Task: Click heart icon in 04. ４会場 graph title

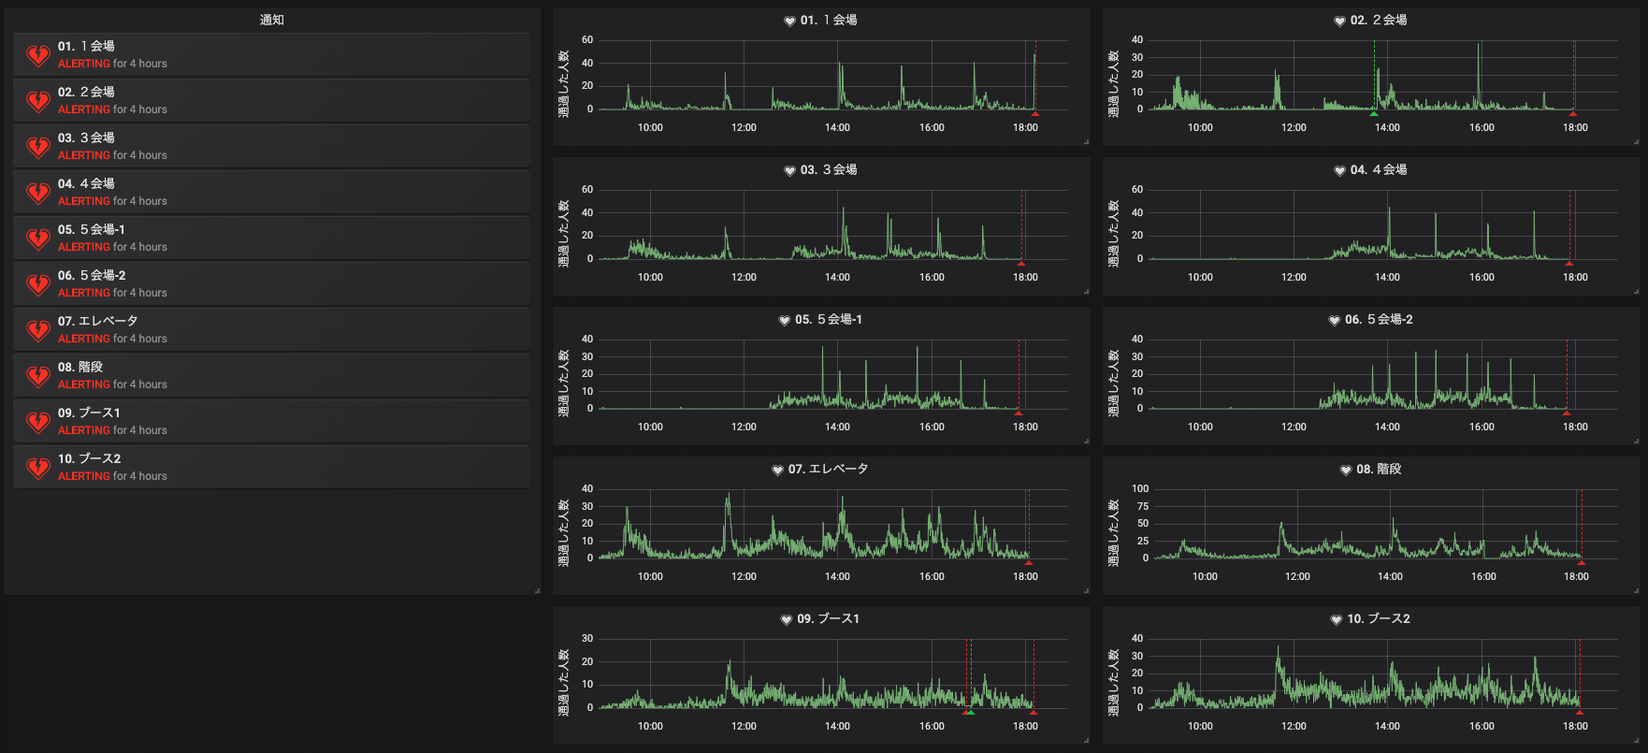Action: click(x=1339, y=170)
